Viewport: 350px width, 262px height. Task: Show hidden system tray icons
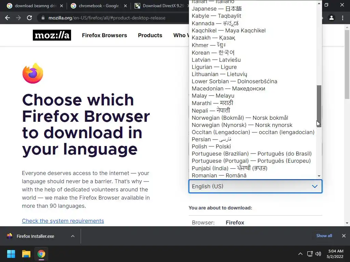click(x=300, y=254)
